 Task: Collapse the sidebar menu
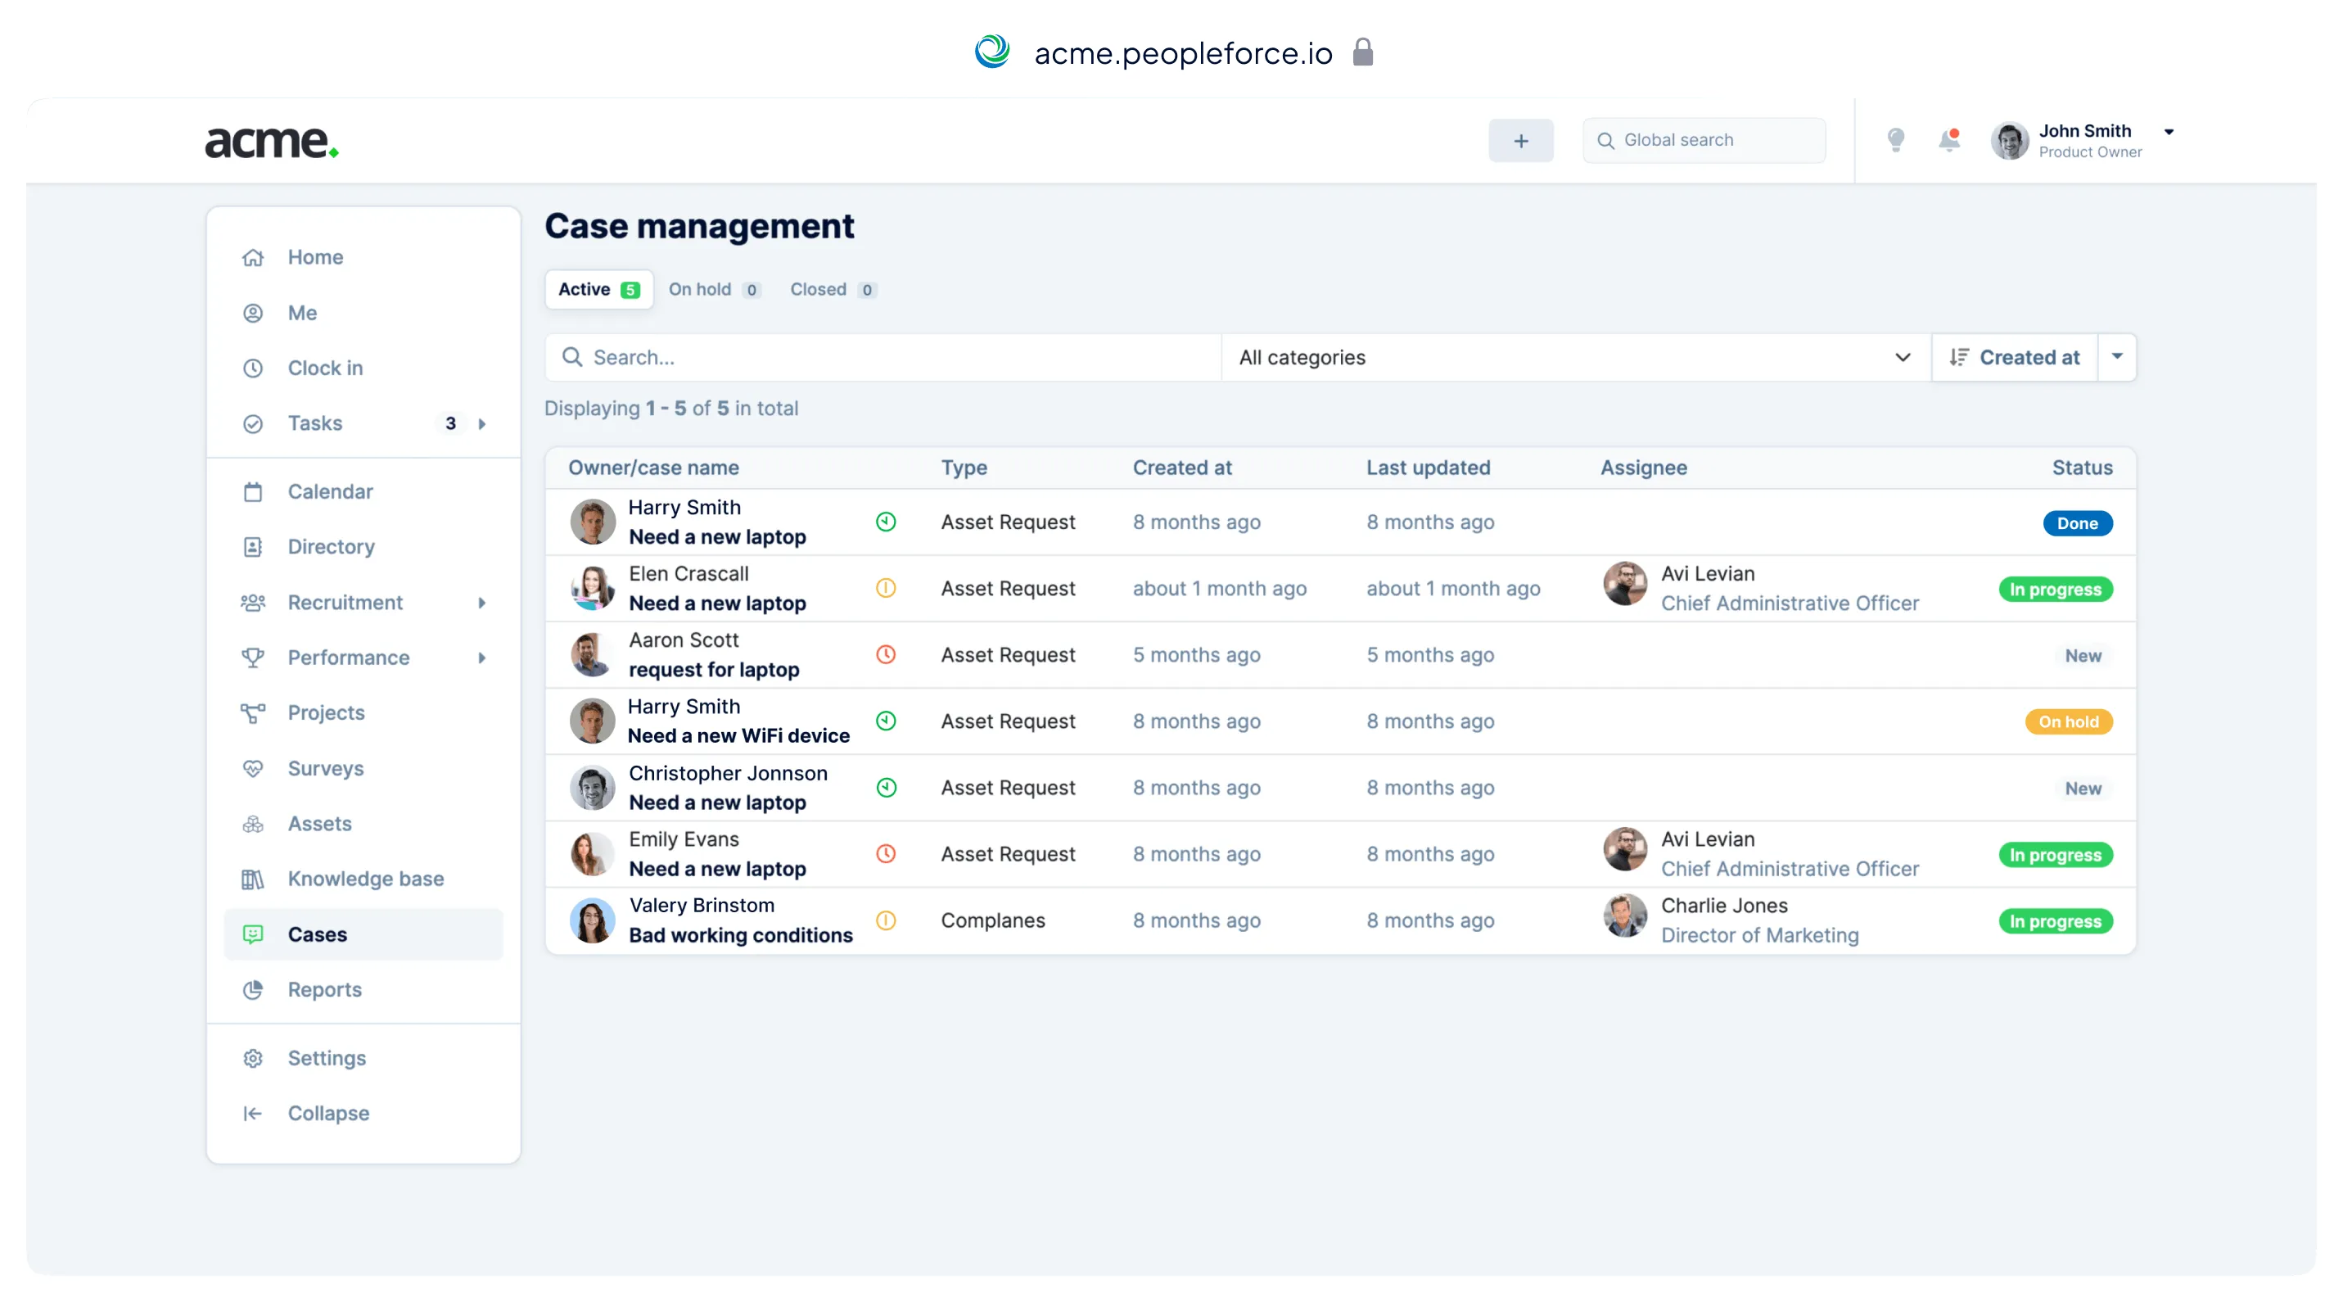click(327, 1113)
